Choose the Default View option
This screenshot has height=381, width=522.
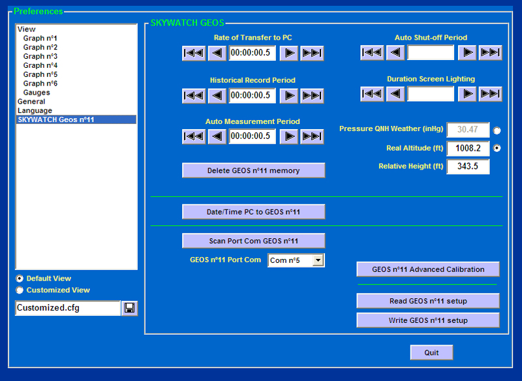tap(20, 279)
